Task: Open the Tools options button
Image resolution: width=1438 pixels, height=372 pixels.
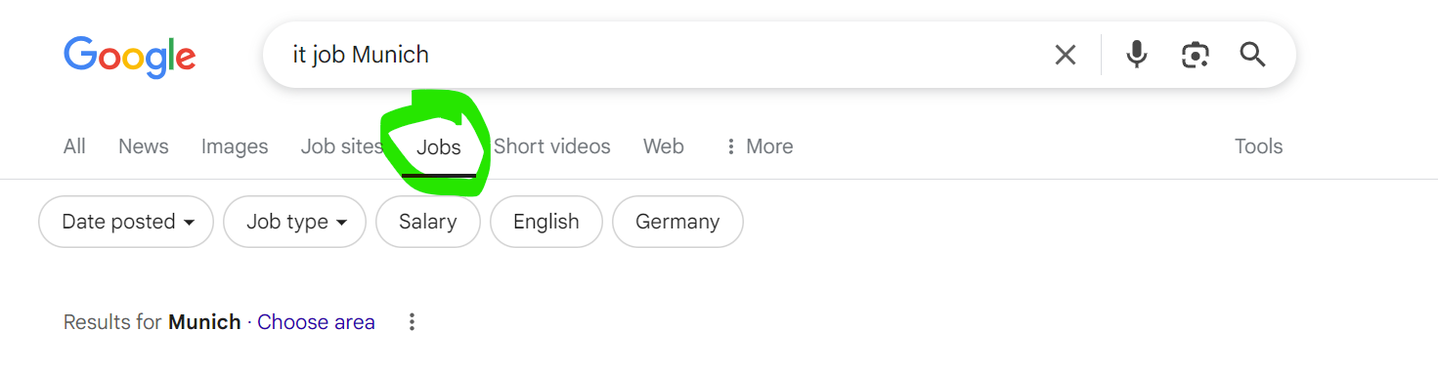Action: (x=1258, y=146)
